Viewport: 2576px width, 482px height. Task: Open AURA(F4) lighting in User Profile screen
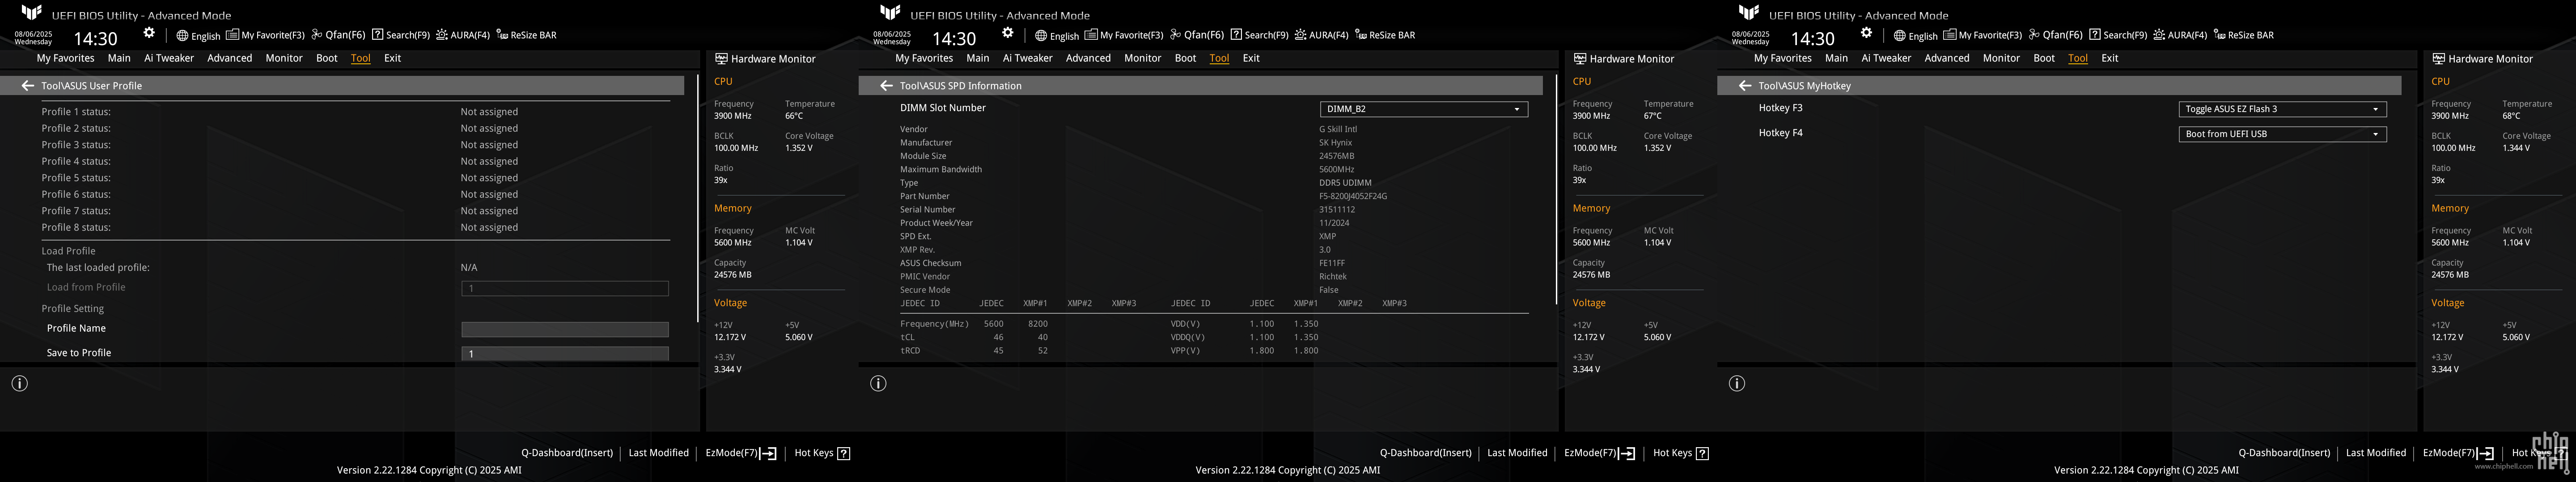click(463, 35)
